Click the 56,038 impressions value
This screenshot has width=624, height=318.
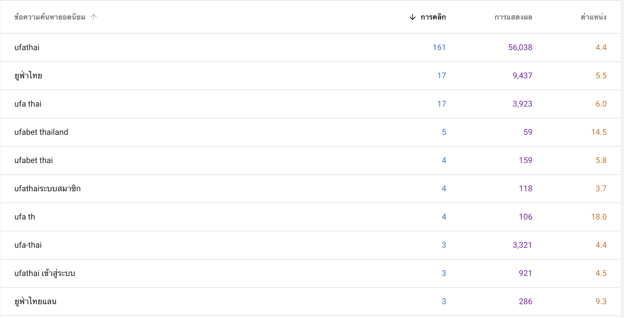coord(520,48)
